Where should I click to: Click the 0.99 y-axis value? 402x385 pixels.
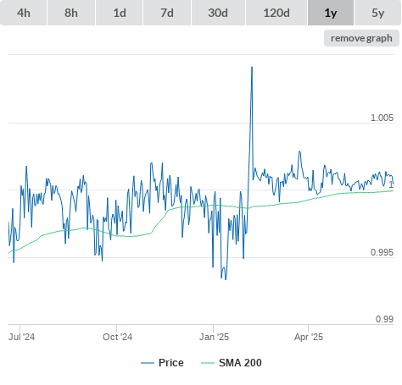click(384, 319)
